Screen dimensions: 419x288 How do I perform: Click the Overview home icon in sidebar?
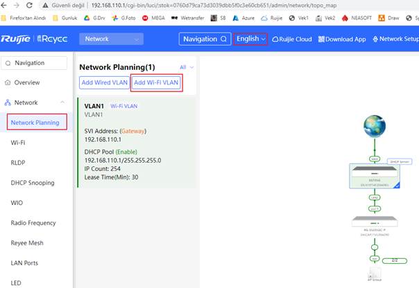(x=8, y=82)
